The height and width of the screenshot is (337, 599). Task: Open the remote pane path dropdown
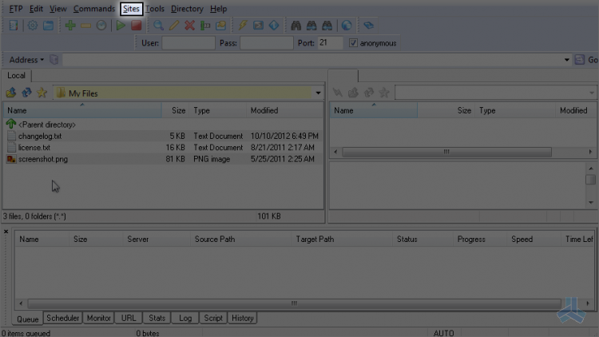591,93
